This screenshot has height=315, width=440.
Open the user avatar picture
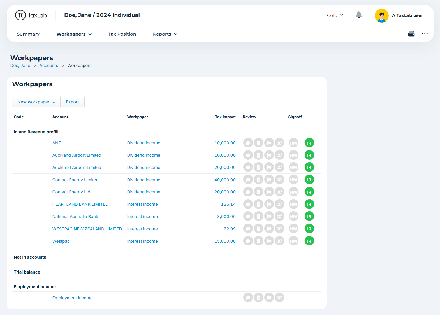[381, 15]
